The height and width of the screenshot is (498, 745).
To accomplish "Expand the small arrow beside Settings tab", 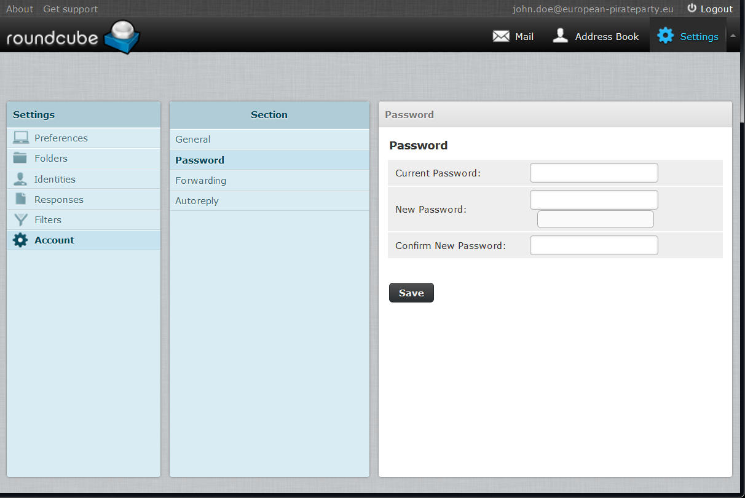I will (x=733, y=35).
